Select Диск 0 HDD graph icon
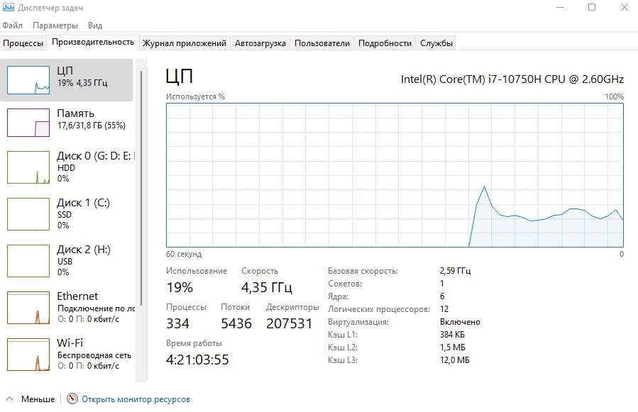This screenshot has width=638, height=412. click(28, 167)
